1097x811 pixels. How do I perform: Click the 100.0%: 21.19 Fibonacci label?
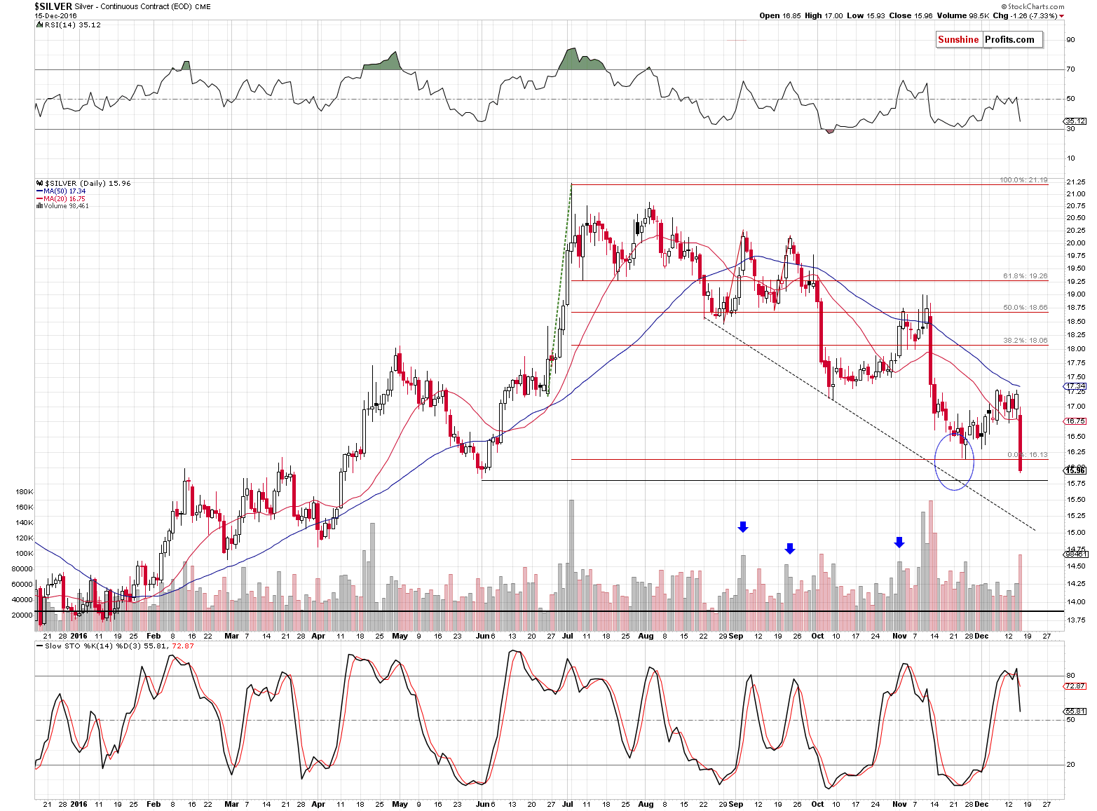pos(1023,180)
